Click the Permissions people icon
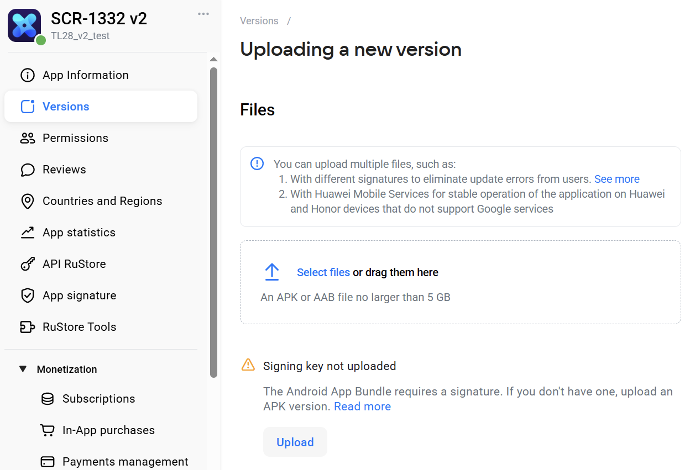This screenshot has width=690, height=470. (27, 138)
